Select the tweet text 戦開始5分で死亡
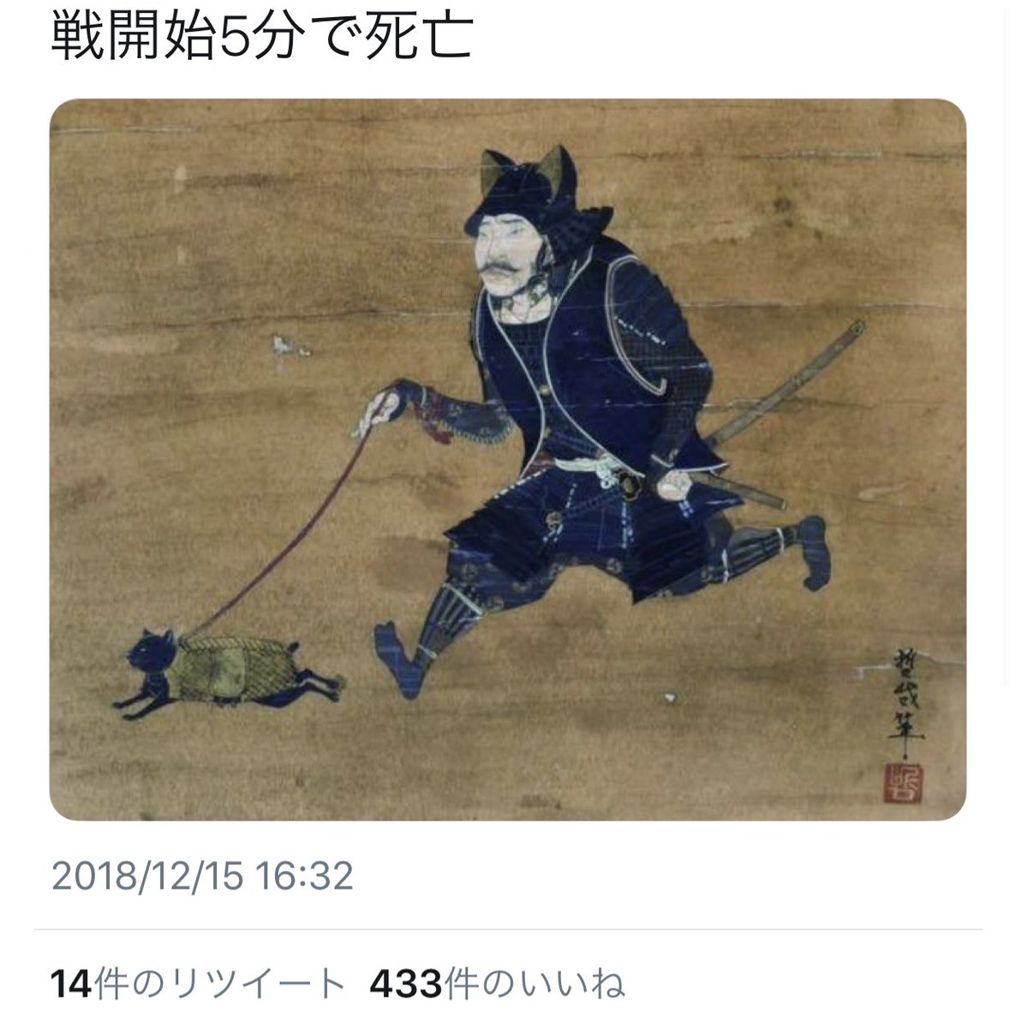Screen dimensions: 1016x1028 coord(260,36)
